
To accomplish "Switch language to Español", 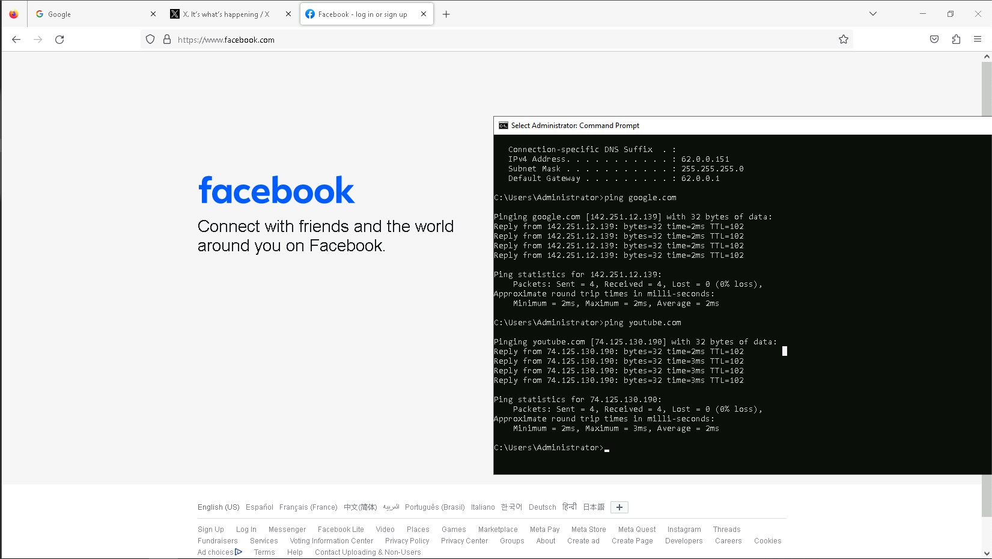I will [x=259, y=507].
